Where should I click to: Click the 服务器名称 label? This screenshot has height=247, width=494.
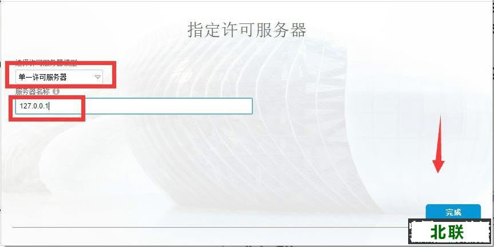click(x=33, y=91)
